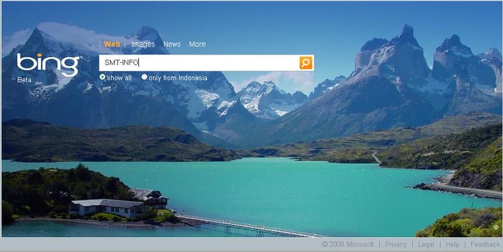The width and height of the screenshot is (503, 252).
Task: Open image copyright info icon on photo
Action: pos(496,227)
